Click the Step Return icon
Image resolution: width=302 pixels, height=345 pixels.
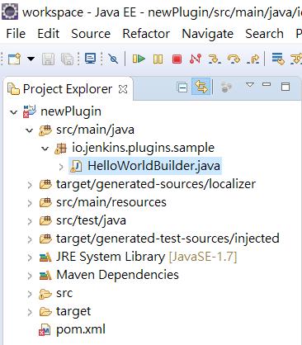[253, 59]
